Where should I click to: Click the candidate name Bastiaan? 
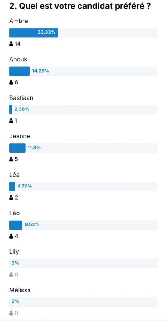coord(21,98)
